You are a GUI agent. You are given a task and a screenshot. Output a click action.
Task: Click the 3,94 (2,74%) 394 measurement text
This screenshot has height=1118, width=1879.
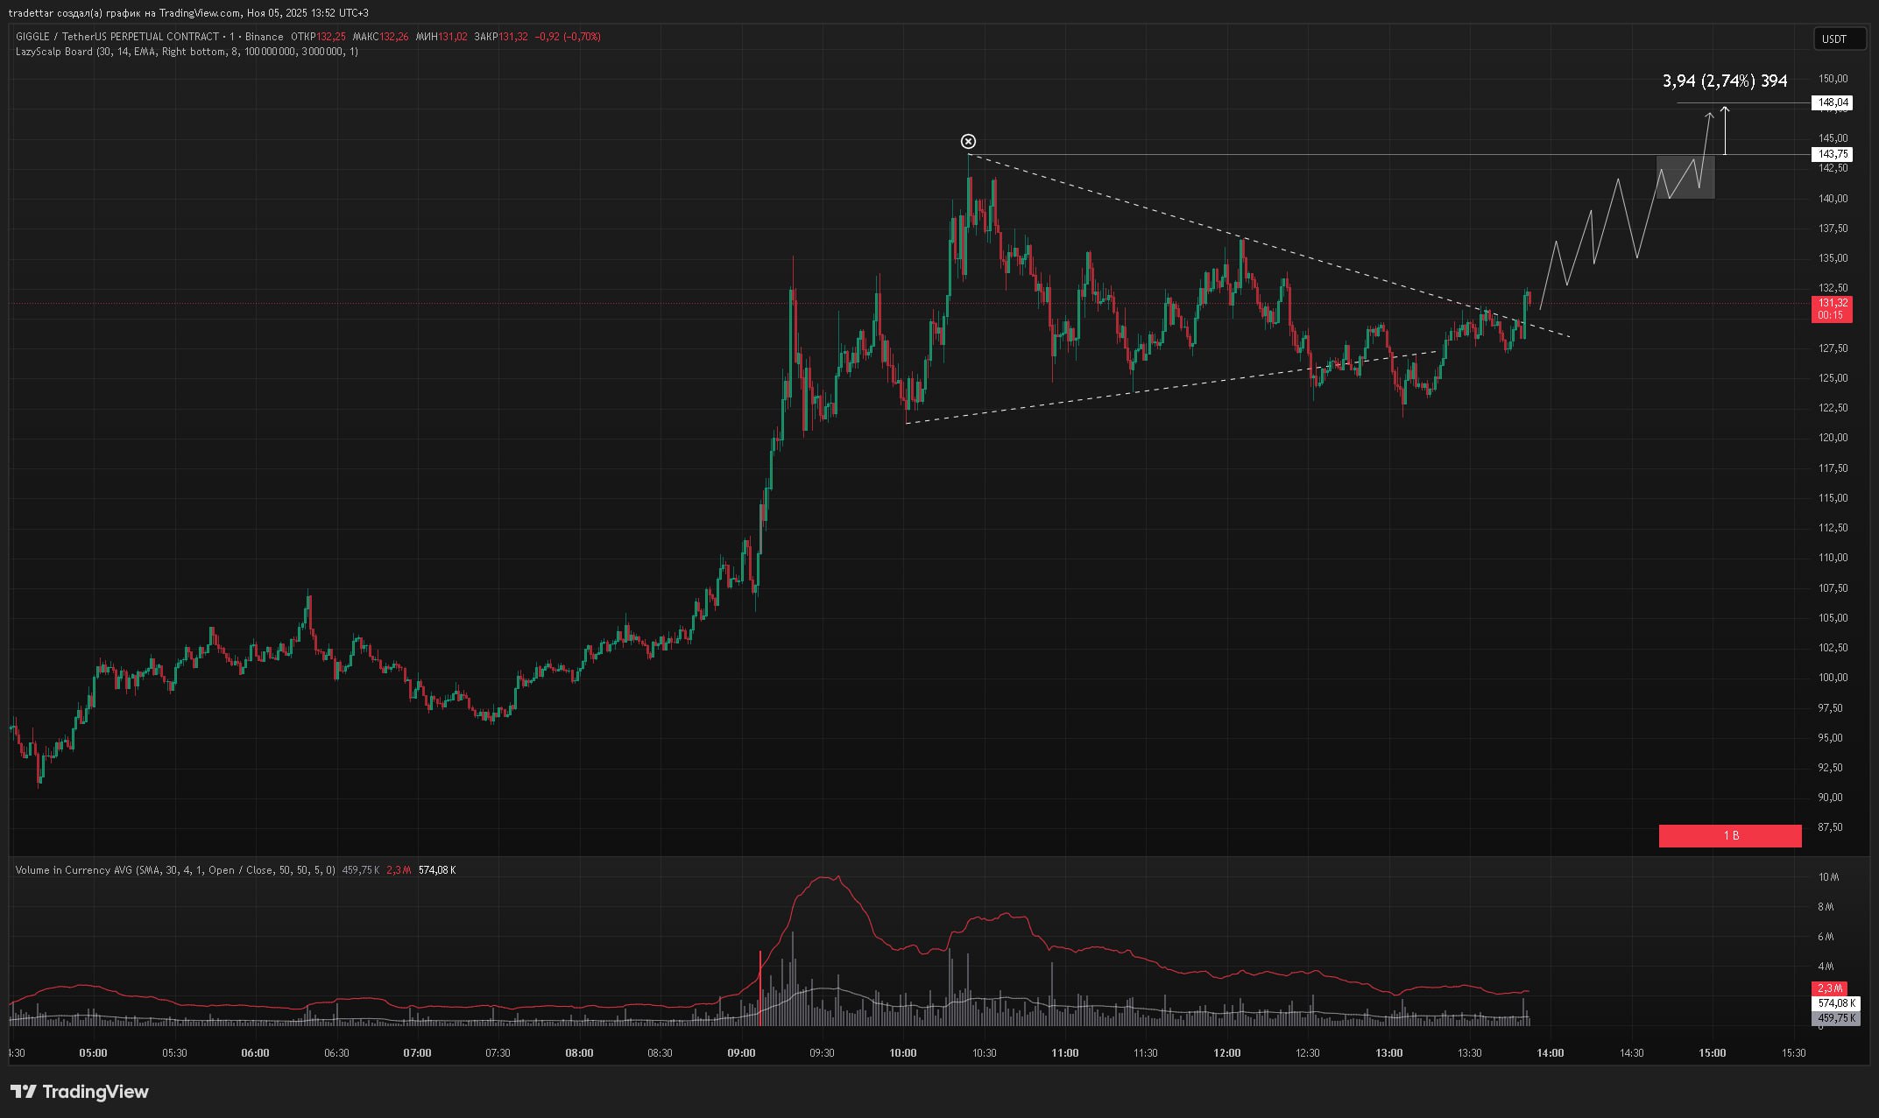(x=1724, y=81)
